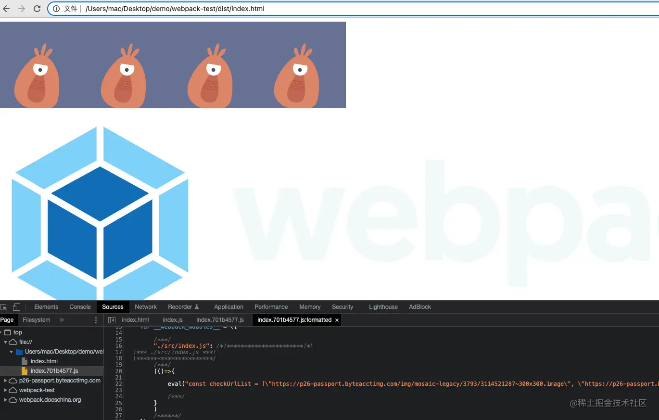The height and width of the screenshot is (420, 659).
Task: Toggle the device toolbar icon
Action: pos(16,307)
